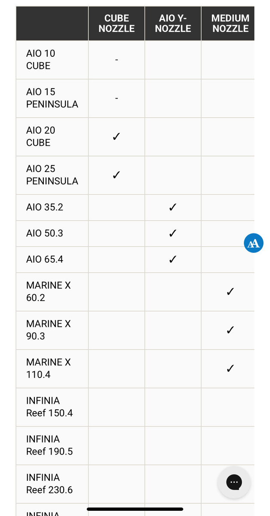
Task: Tap the home indicator bar at screen bottom
Action: [x=135, y=509]
